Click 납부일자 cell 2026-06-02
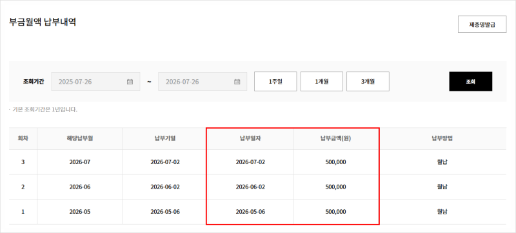This screenshot has height=233, width=516. 250,187
